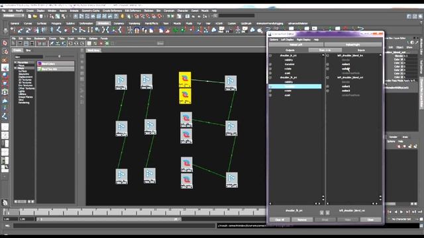The height and width of the screenshot is (238, 424).
Task: Open Right Display menu in Connection Editor
Action: pyautogui.click(x=303, y=40)
